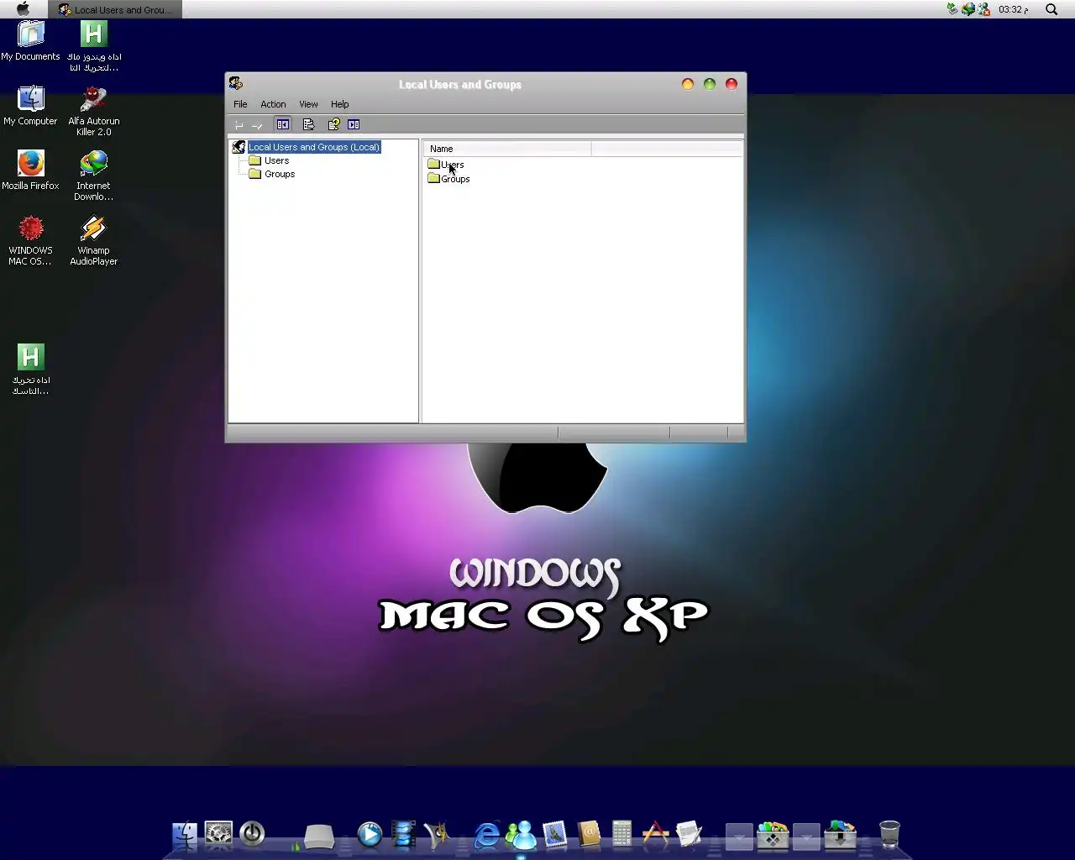The width and height of the screenshot is (1075, 860).
Task: Click the Export List toolbar icon
Action: 308,124
